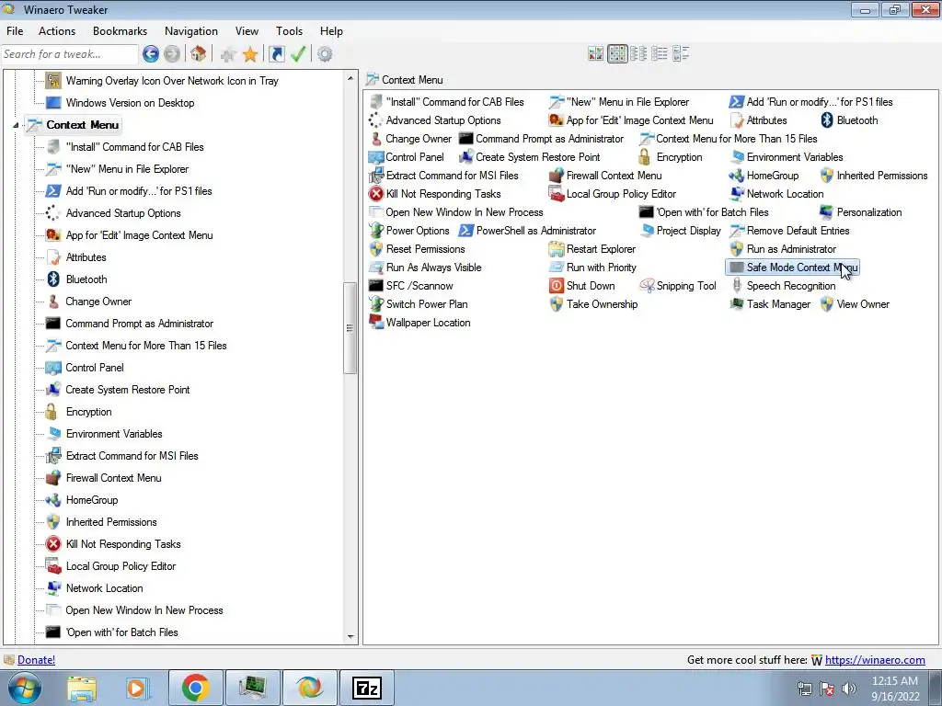Click the Home icon in the toolbar

pos(199,54)
